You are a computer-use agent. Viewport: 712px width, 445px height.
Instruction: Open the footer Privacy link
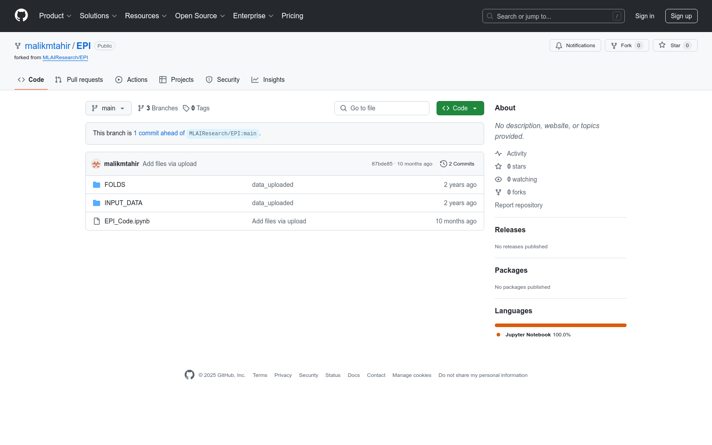point(283,375)
